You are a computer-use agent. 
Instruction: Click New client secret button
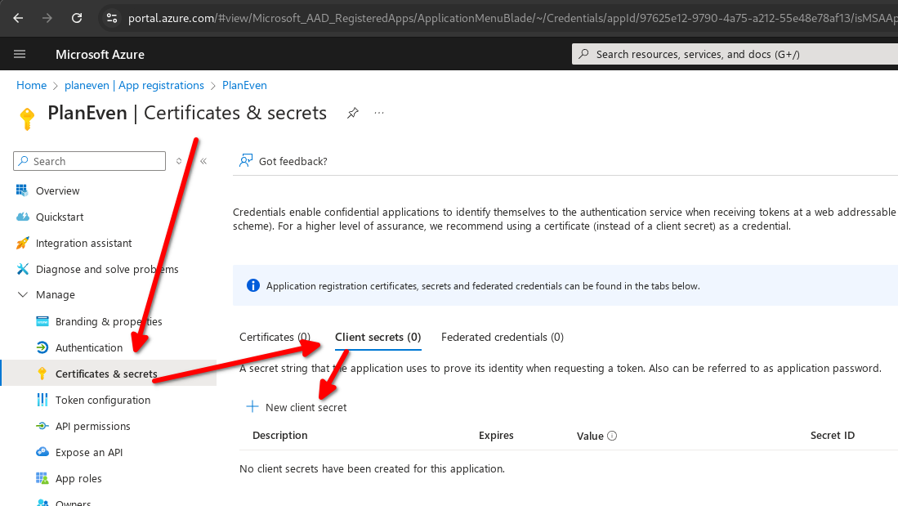(x=296, y=407)
